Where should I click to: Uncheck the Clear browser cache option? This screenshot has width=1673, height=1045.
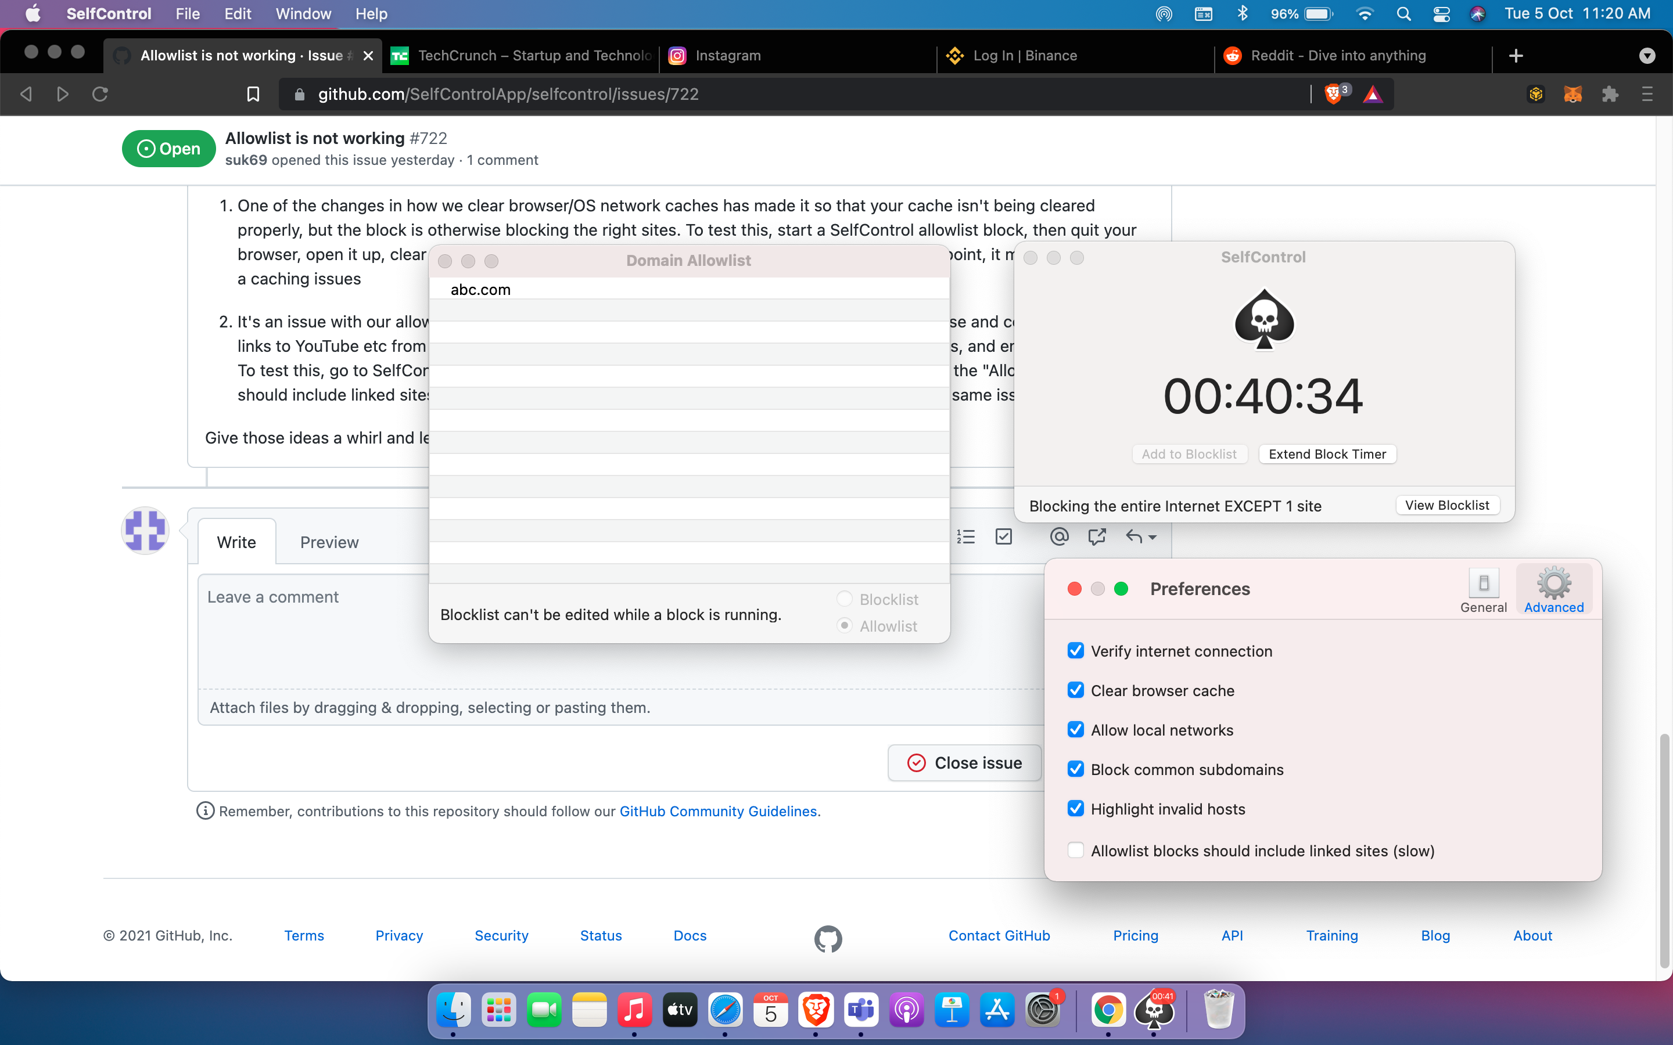pyautogui.click(x=1076, y=690)
